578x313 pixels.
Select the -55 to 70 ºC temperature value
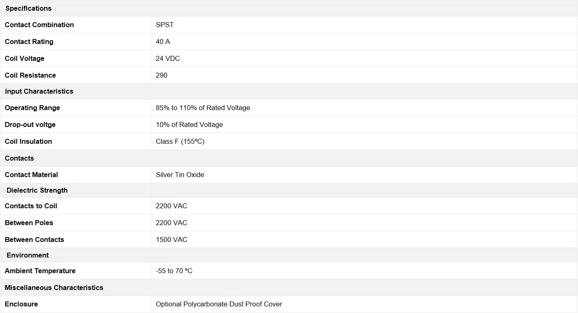[174, 271]
